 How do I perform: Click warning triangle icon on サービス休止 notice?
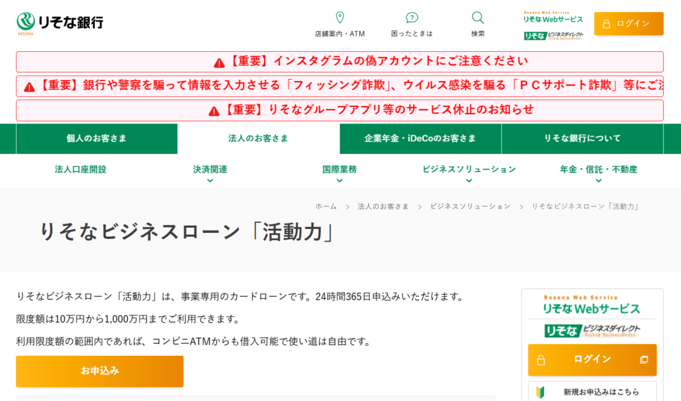coord(214,112)
